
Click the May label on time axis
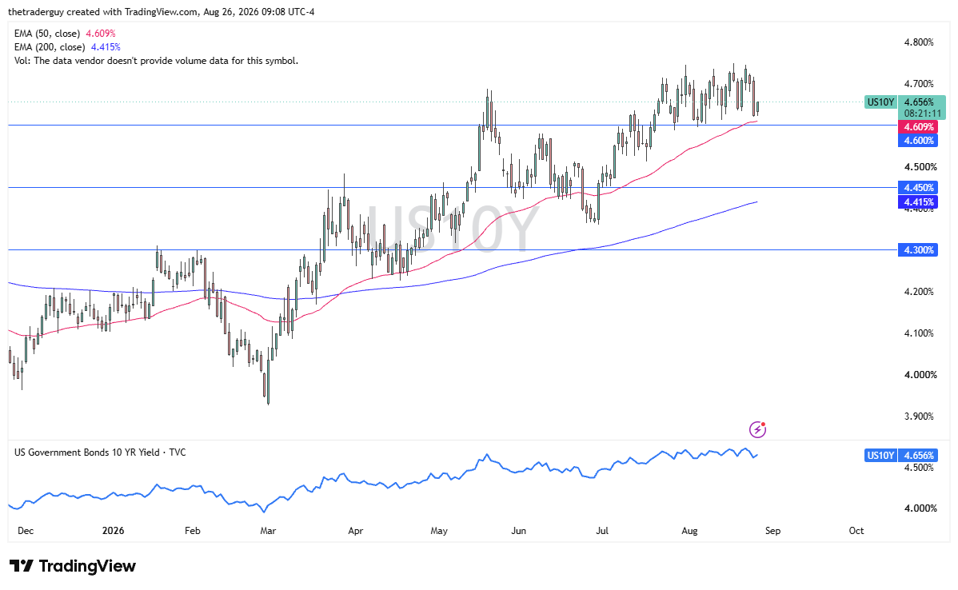coord(439,531)
